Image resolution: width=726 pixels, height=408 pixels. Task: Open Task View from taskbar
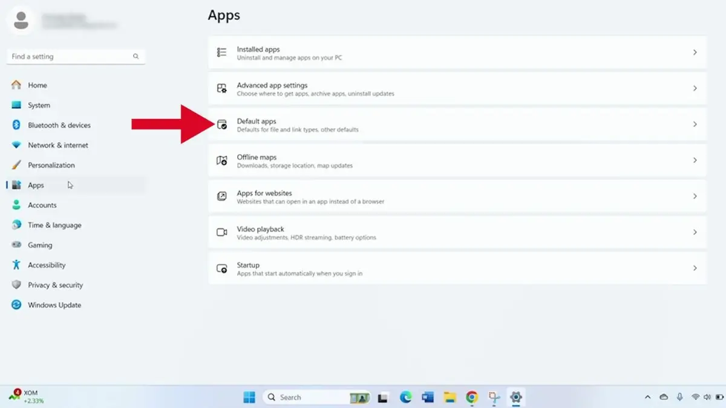click(382, 398)
